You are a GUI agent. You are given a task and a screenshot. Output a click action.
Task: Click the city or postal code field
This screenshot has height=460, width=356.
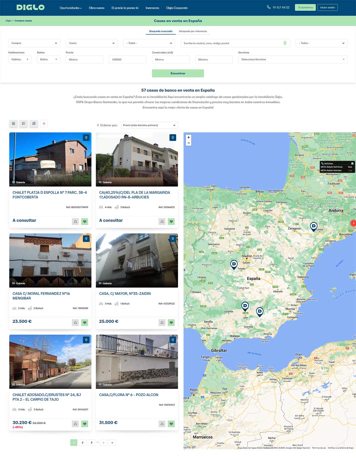click(232, 43)
